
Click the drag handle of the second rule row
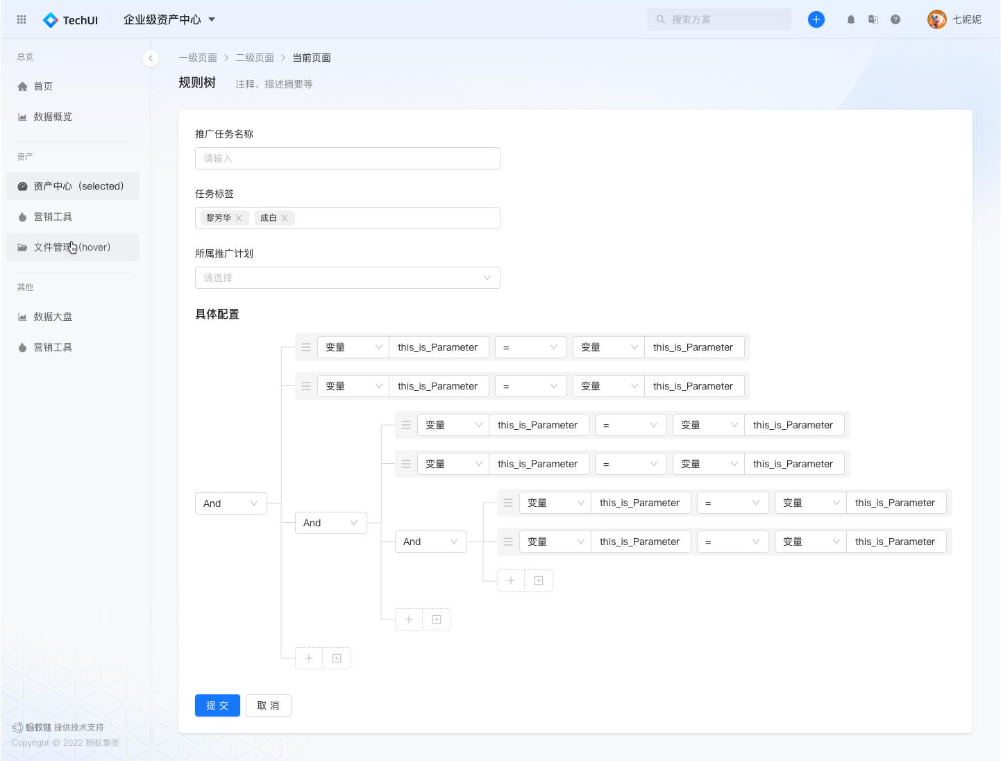(x=306, y=386)
